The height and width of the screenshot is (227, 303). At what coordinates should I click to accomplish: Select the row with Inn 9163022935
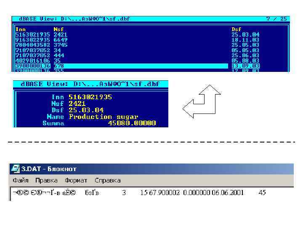[x=137, y=40]
